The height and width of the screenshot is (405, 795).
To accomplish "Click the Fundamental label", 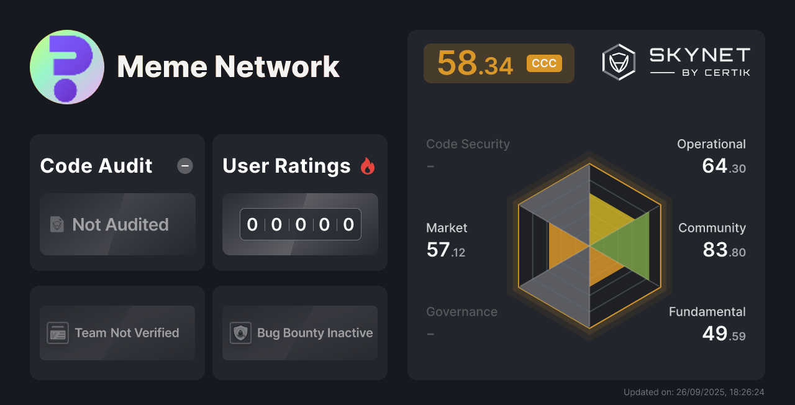I will point(707,312).
